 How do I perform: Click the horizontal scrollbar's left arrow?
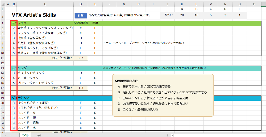point(172,135)
